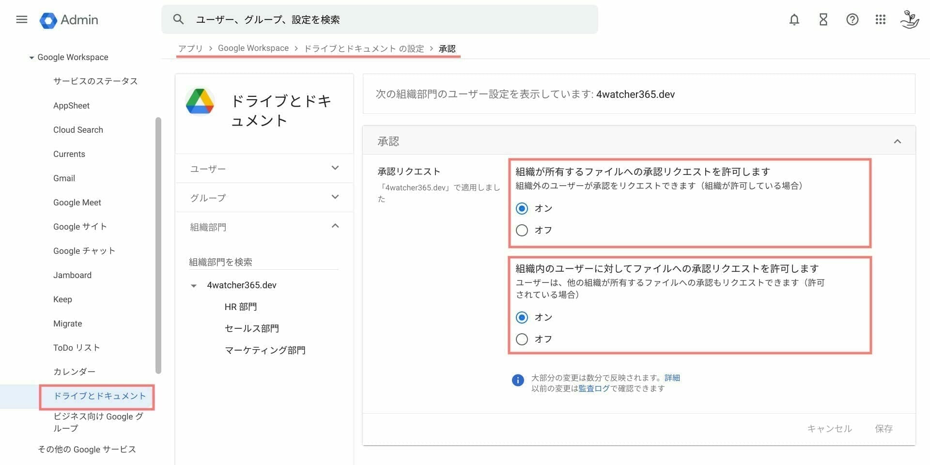
Task: Go to アプリ breadcrumb
Action: tap(190, 48)
